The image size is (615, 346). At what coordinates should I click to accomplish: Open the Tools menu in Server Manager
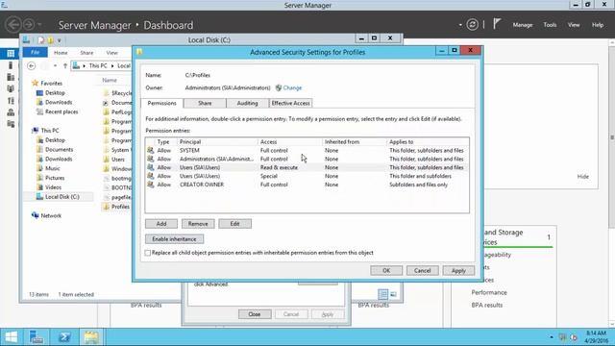click(550, 25)
